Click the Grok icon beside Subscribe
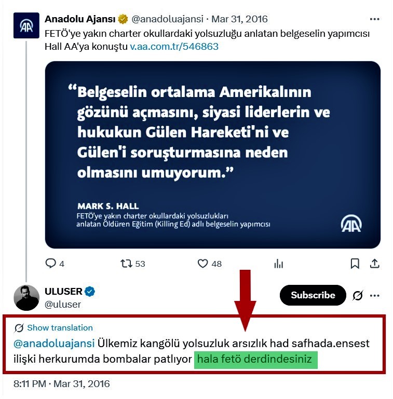Image resolution: width=393 pixels, height=399 pixels. 358,295
